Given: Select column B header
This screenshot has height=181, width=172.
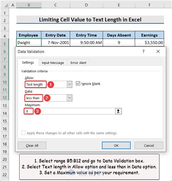Looking at the screenshot, I should 29,5.
